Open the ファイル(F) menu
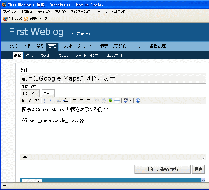Image resolution: width=209 pixels, height=190 pixels. 10,12
